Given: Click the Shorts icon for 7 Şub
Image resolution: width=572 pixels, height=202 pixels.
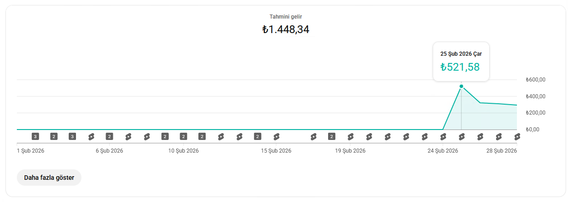Looking at the screenshot, I should point(128,136).
